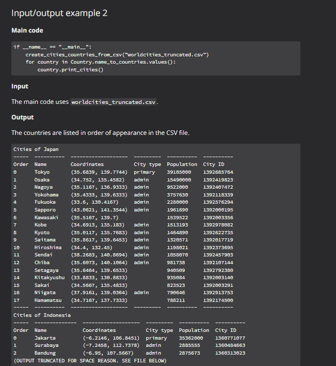Click the Jakarta population '35362000'
336x366 pixels.
click(191, 338)
